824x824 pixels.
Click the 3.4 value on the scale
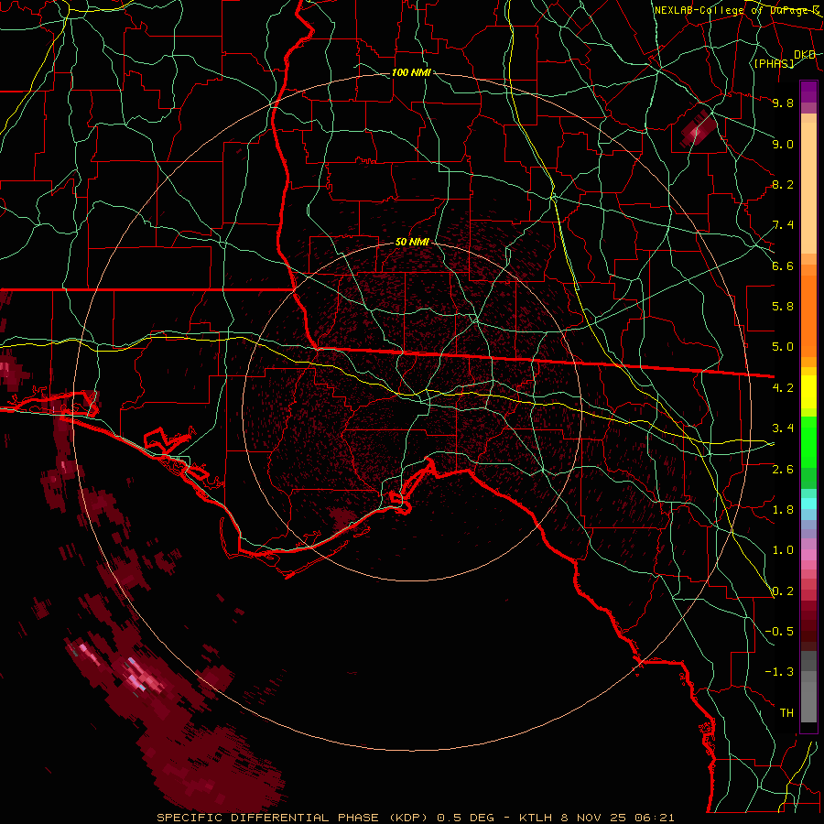[783, 428]
